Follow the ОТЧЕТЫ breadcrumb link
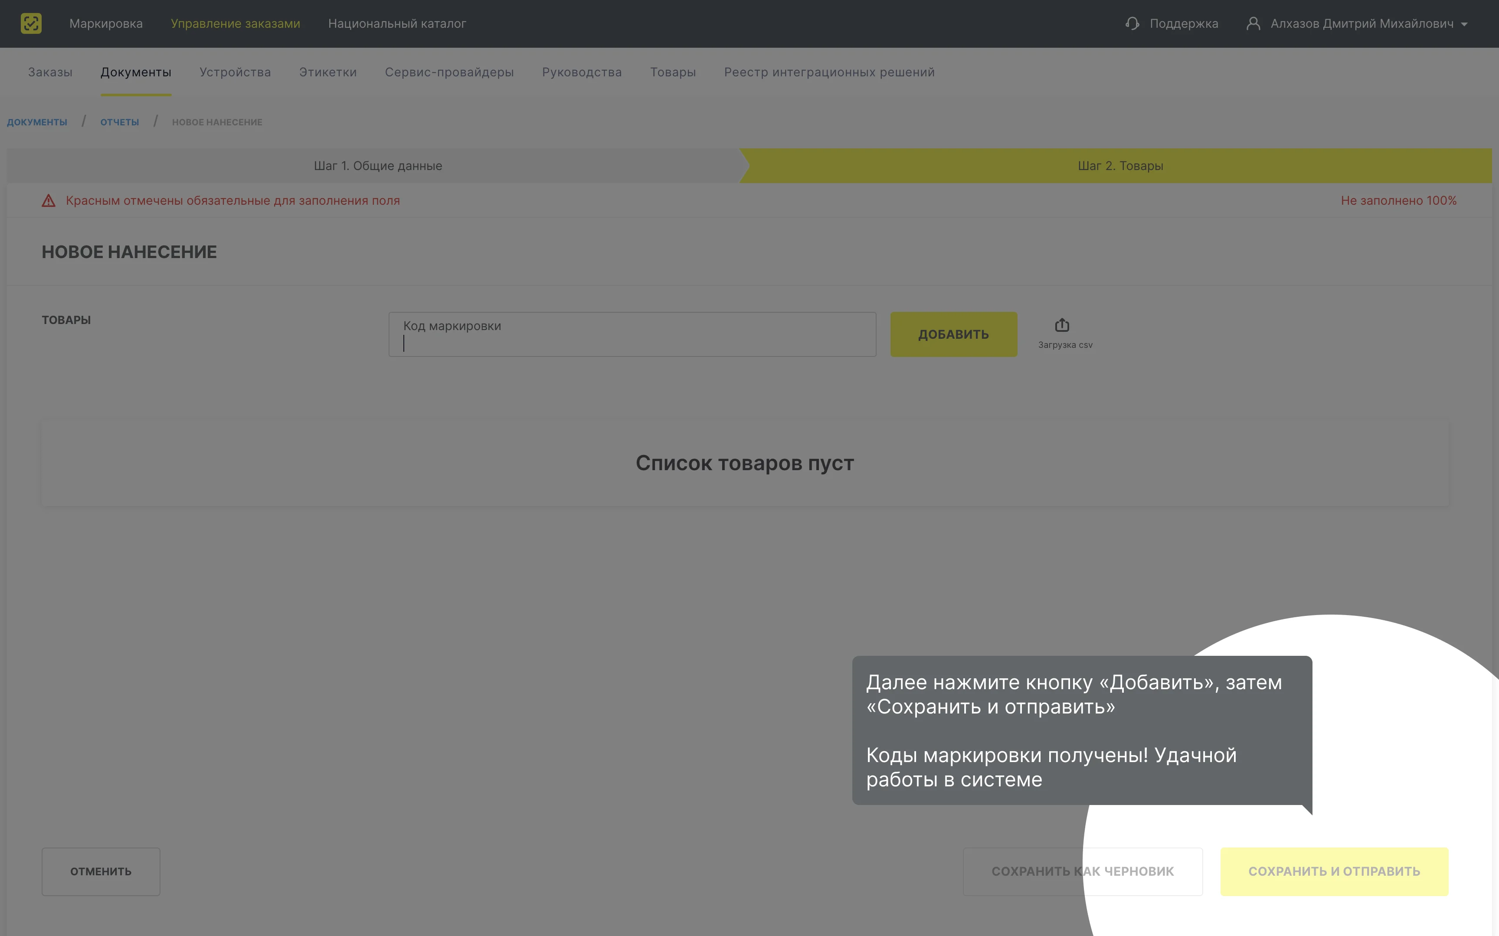This screenshot has width=1499, height=936. pyautogui.click(x=119, y=122)
